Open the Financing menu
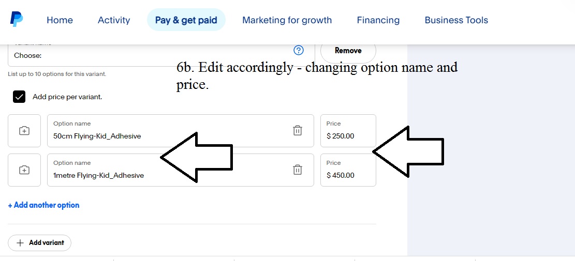The image size is (575, 261). point(378,20)
